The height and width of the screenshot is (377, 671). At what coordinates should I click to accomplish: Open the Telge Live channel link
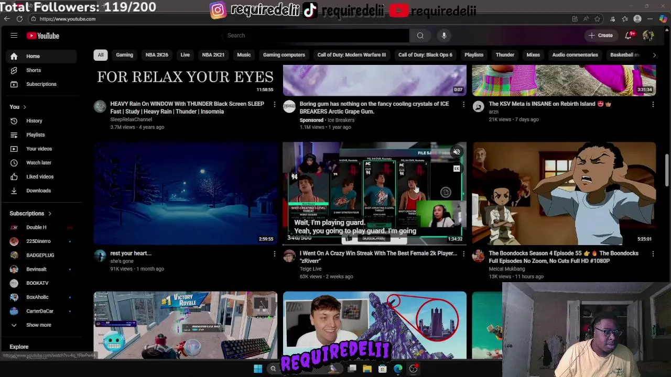point(310,269)
